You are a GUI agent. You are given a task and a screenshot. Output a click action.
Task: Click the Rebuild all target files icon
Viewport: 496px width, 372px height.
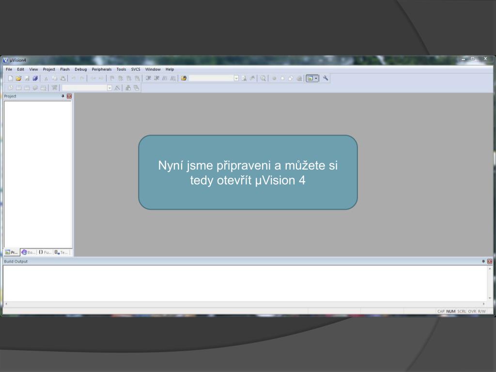(x=27, y=88)
